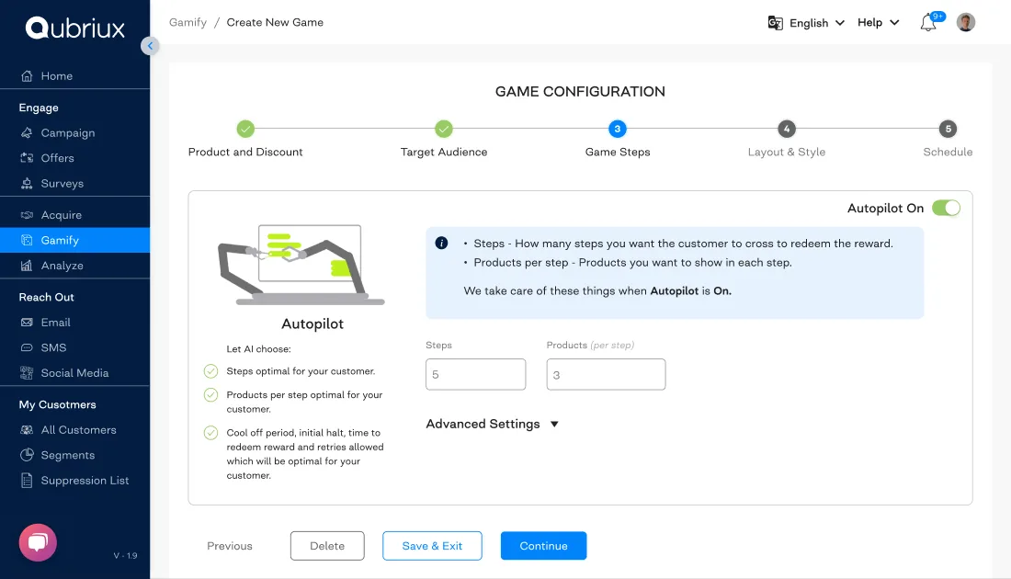This screenshot has width=1011, height=579.
Task: Click the Acquire handshake icon
Action: 27,215
